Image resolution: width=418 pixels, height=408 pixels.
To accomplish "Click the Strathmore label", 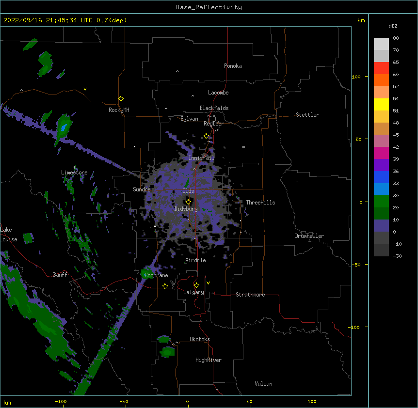I will [250, 295].
